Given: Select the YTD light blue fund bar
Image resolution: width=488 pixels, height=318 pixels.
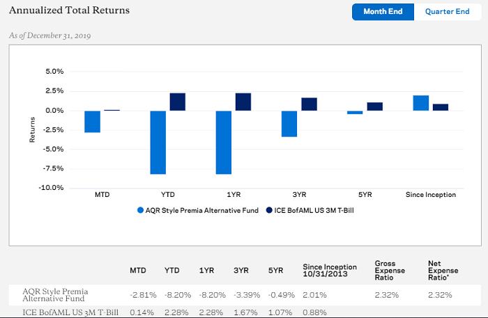Looking at the screenshot, I should (158, 142).
